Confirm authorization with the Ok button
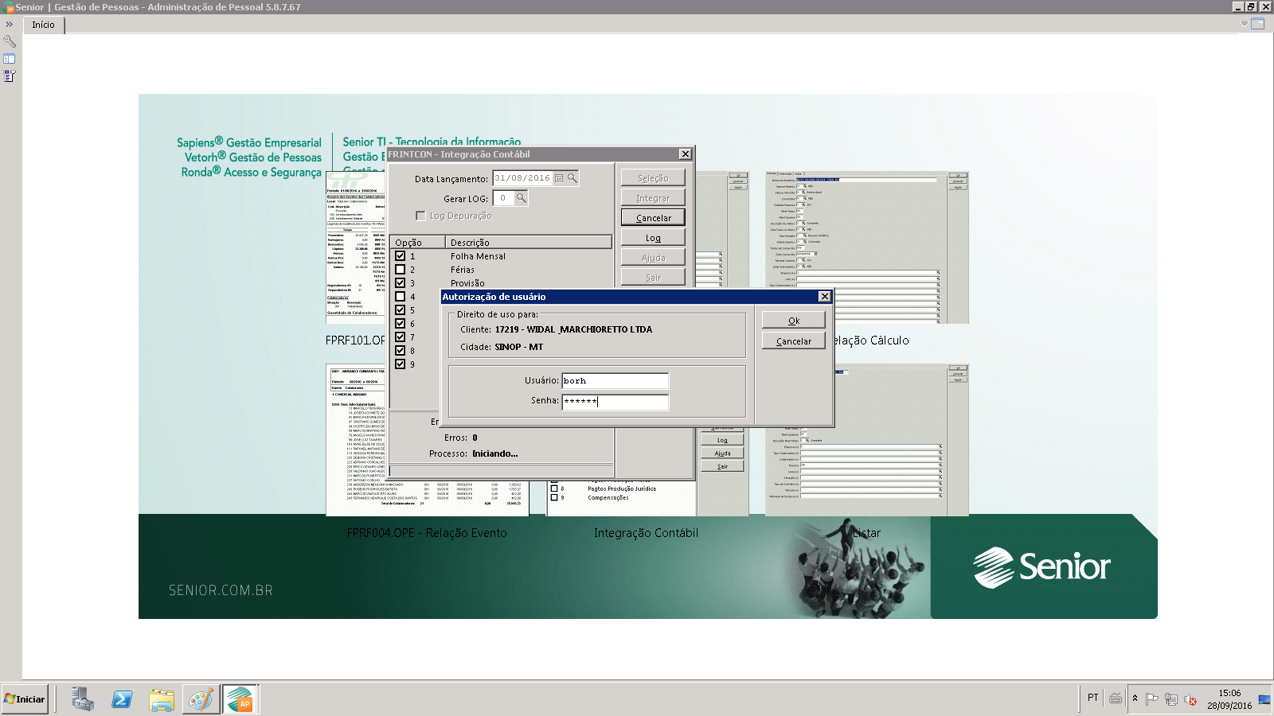This screenshot has height=716, width=1274. pyautogui.click(x=794, y=321)
